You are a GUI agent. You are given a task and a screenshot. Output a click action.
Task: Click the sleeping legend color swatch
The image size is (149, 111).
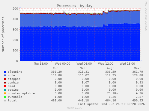click(5, 72)
